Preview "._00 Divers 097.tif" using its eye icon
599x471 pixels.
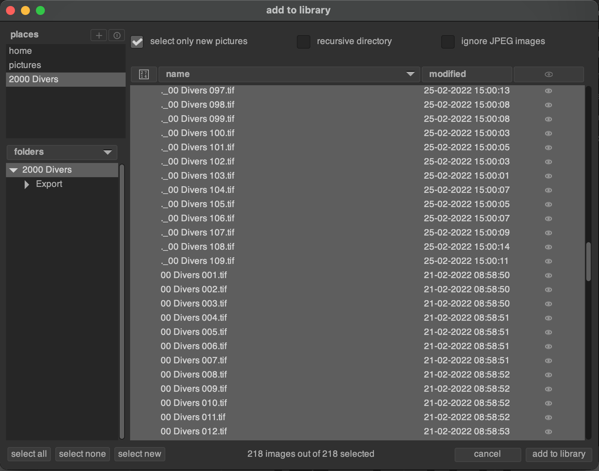pos(548,90)
